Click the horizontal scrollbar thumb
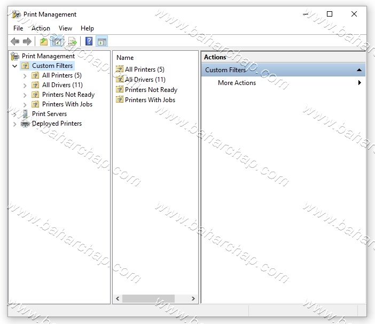 149,298
